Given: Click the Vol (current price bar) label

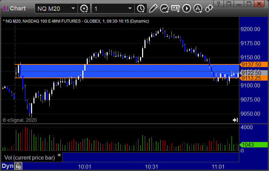Looking at the screenshot, I should click(x=29, y=158).
